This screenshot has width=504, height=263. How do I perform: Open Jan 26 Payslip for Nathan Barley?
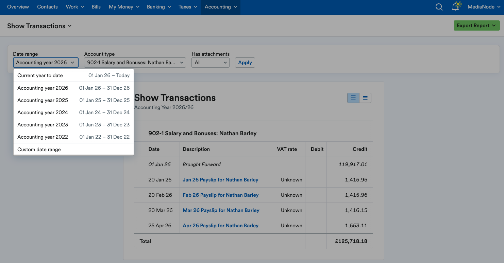click(x=220, y=180)
